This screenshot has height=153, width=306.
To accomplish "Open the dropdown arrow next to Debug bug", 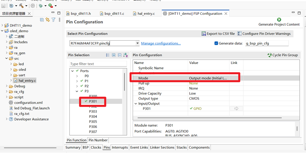I will click(46, 6).
